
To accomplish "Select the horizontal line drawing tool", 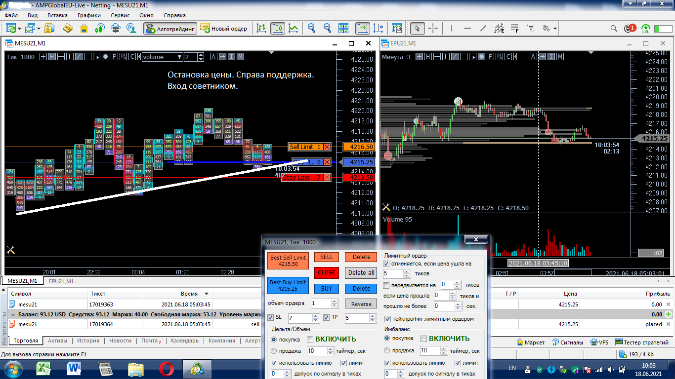I will click(467, 28).
